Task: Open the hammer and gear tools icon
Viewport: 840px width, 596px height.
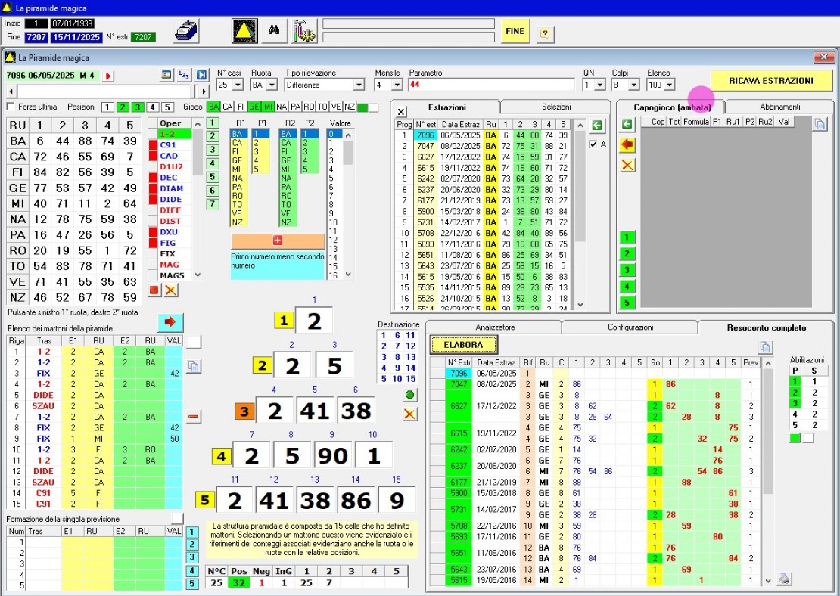Action: [x=304, y=31]
